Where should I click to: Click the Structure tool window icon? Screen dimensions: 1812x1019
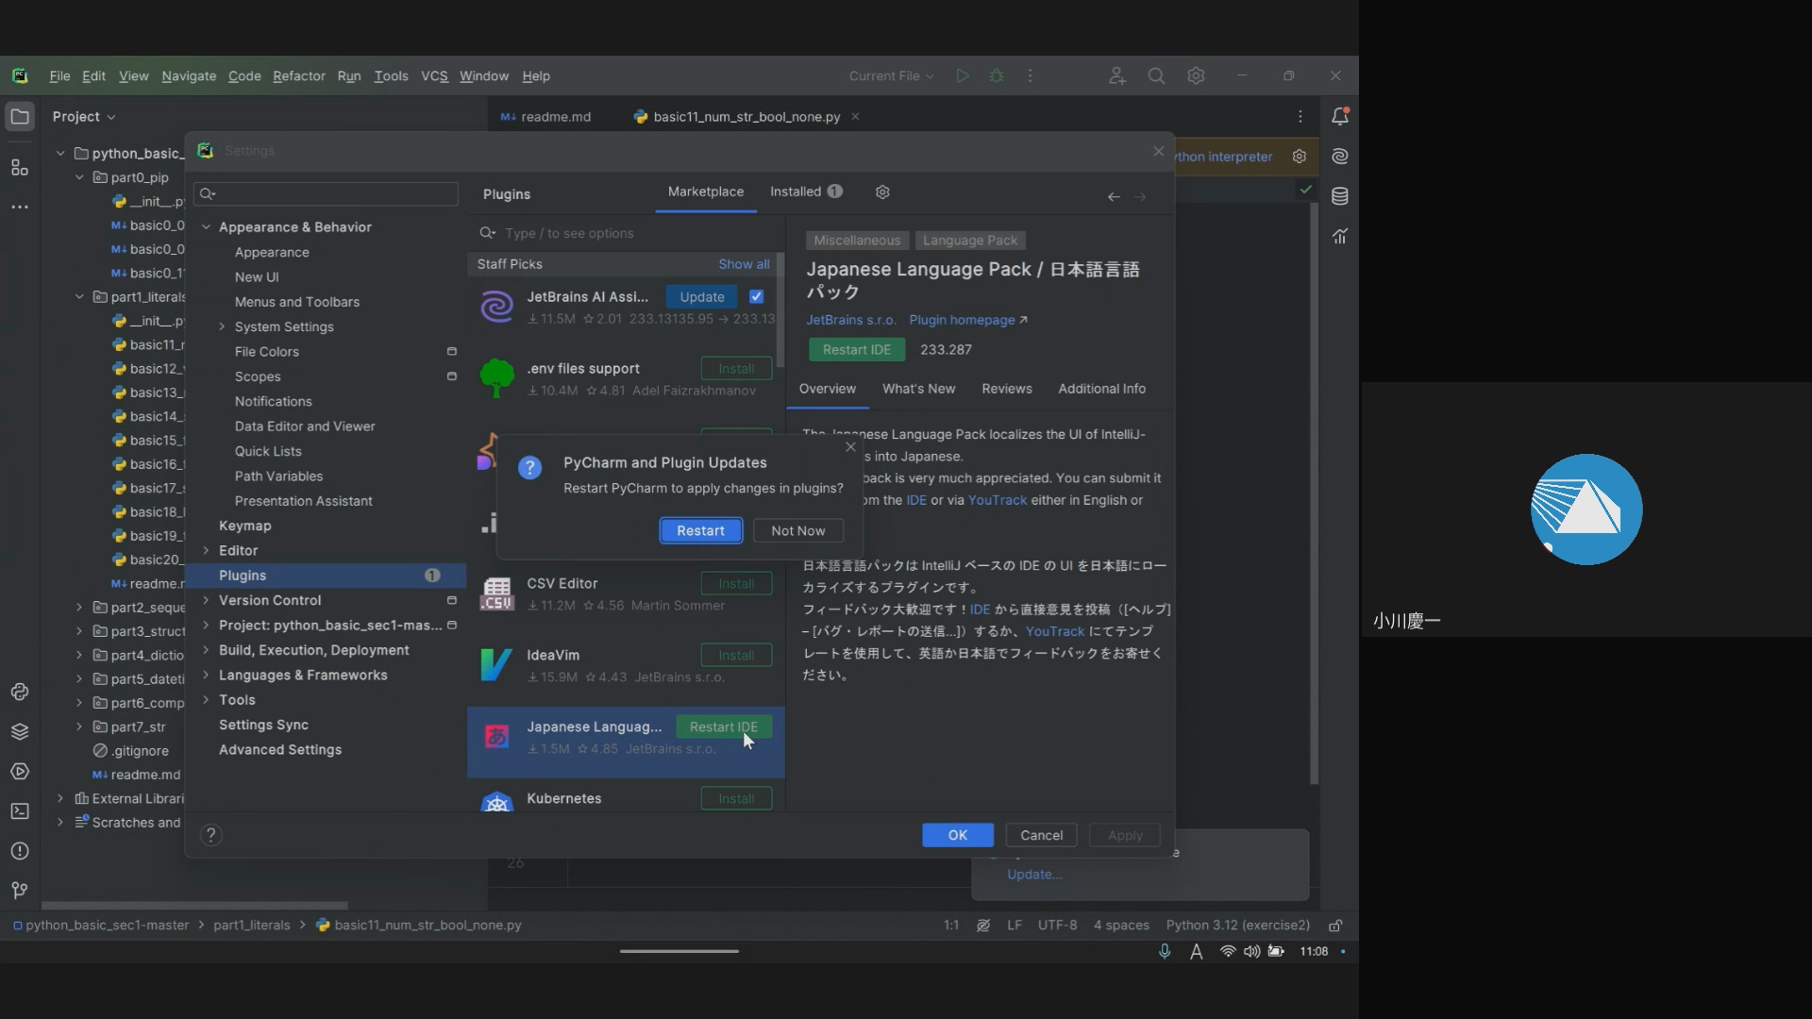[19, 168]
